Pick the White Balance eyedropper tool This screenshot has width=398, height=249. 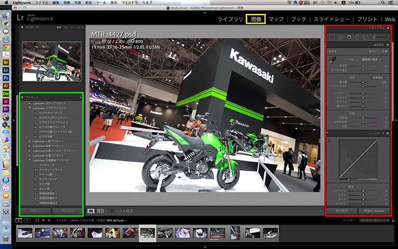332,60
